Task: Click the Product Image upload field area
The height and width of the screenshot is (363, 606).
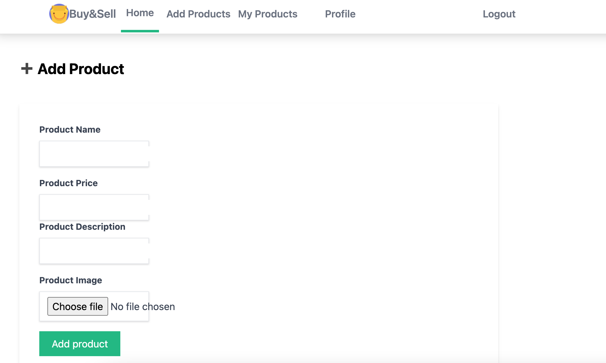Action: tap(94, 306)
